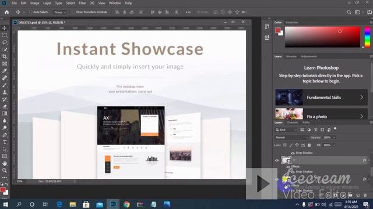This screenshot has width=373, height=209.
Task: Open the Opacity slider dropdown arrow
Action: 334,138
